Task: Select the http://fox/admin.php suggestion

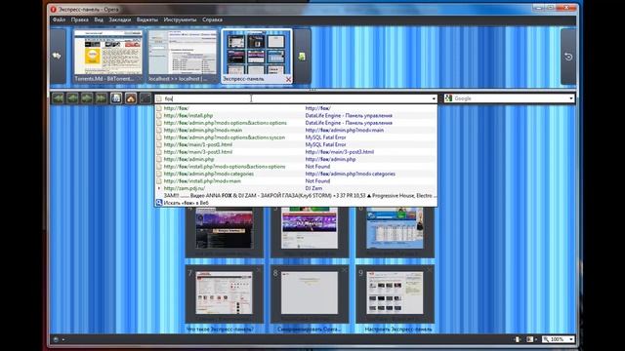Action: pyautogui.click(x=296, y=159)
